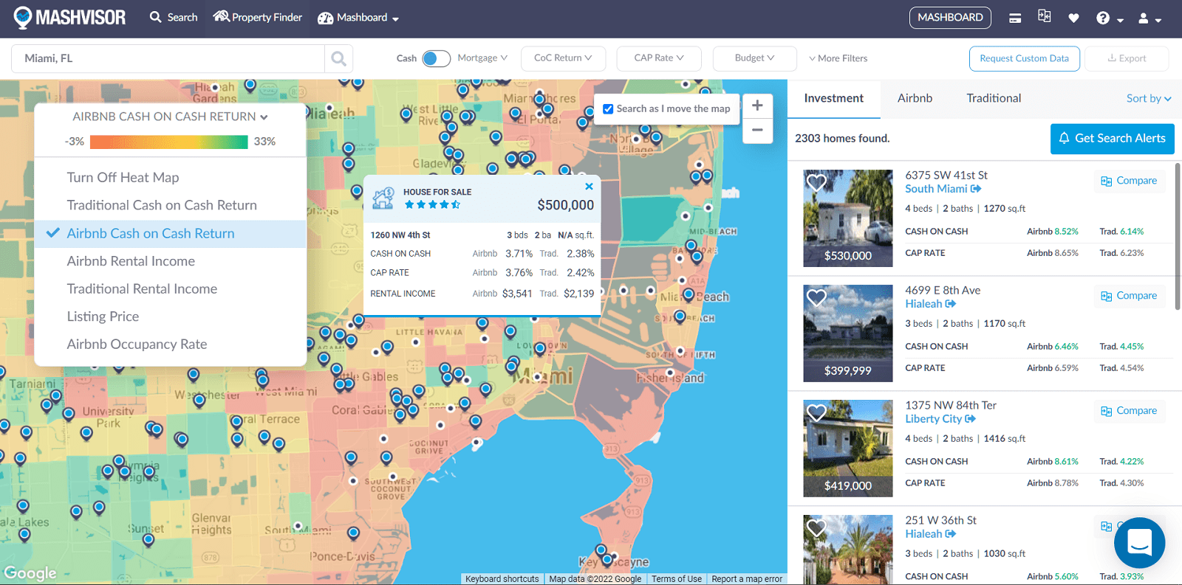
Task: Open the $419,000 property thumbnail
Action: coord(848,449)
